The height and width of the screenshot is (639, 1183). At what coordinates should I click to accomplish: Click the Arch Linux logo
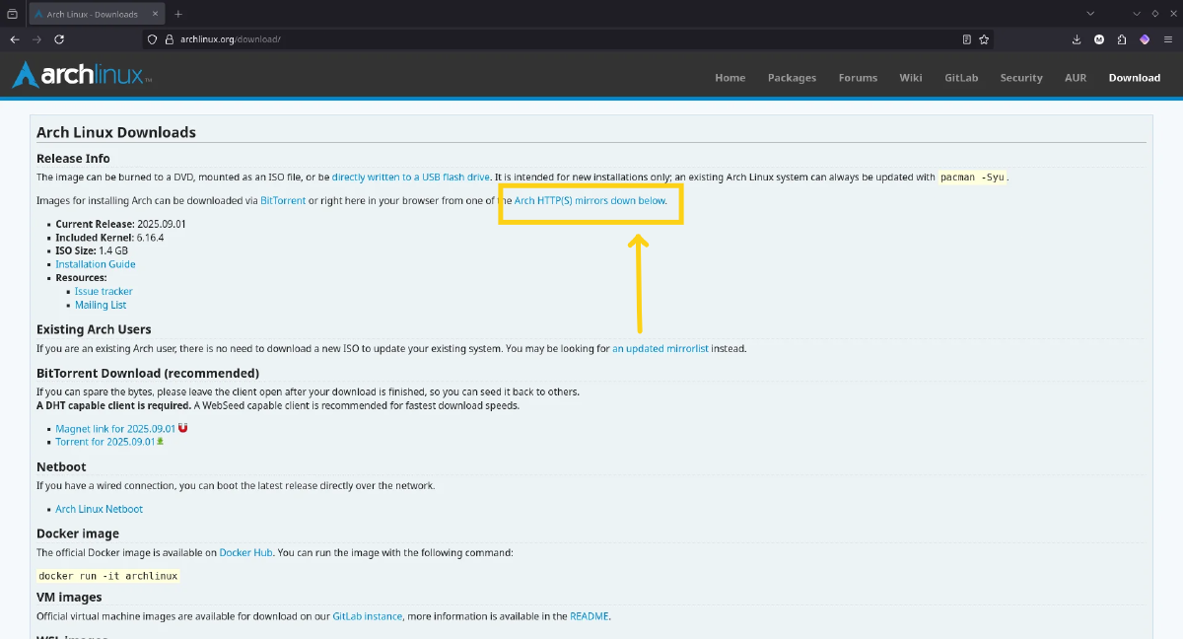pyautogui.click(x=82, y=76)
